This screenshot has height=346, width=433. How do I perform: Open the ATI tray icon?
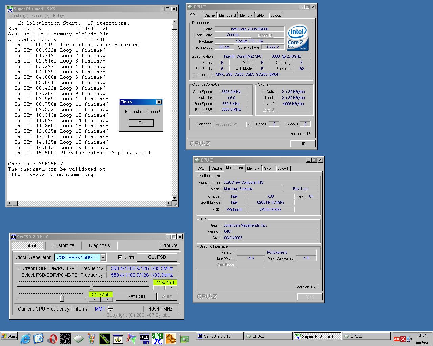397,338
